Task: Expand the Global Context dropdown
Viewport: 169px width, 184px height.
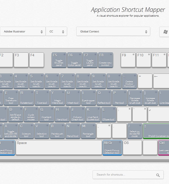Action: click(113, 32)
